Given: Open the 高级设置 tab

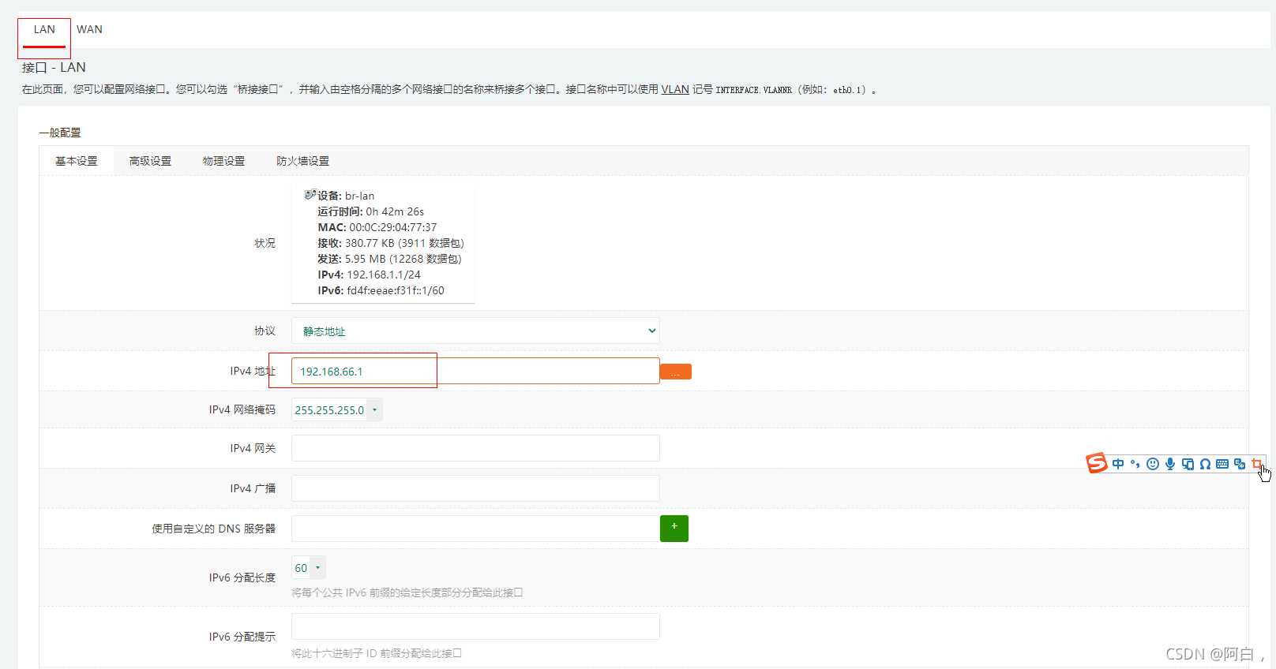Looking at the screenshot, I should pos(150,161).
